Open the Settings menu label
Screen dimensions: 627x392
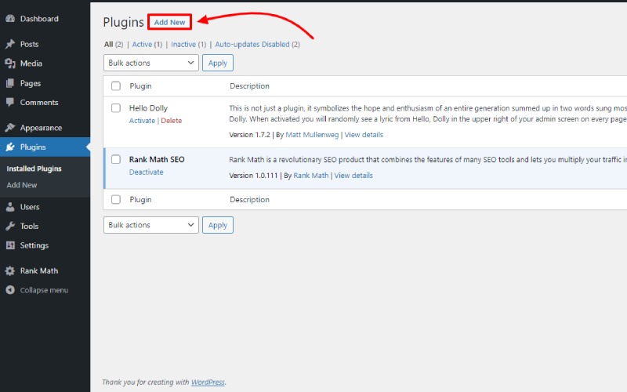click(x=34, y=245)
